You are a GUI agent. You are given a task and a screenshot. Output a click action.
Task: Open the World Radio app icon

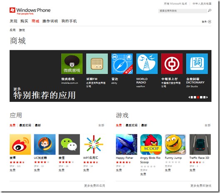click(x=147, y=64)
